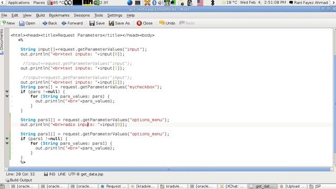336x189 pixels.
Task: Click UTF-8 encoding in status bar
Action: (74, 174)
